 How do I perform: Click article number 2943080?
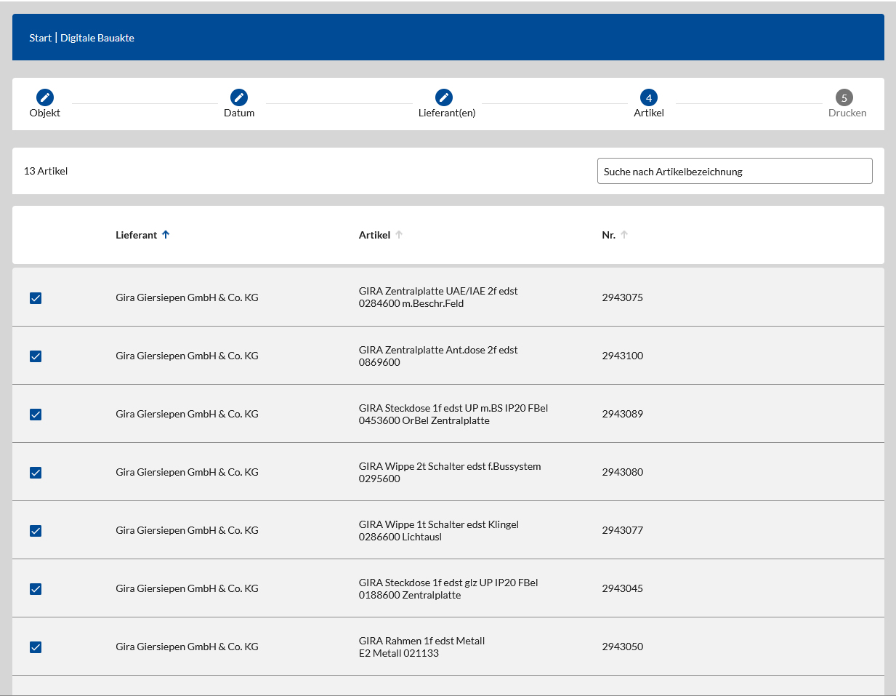[x=623, y=472]
